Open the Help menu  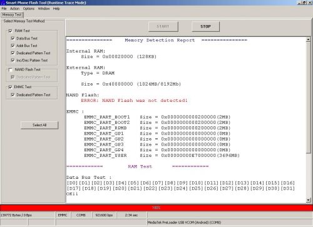[56, 9]
